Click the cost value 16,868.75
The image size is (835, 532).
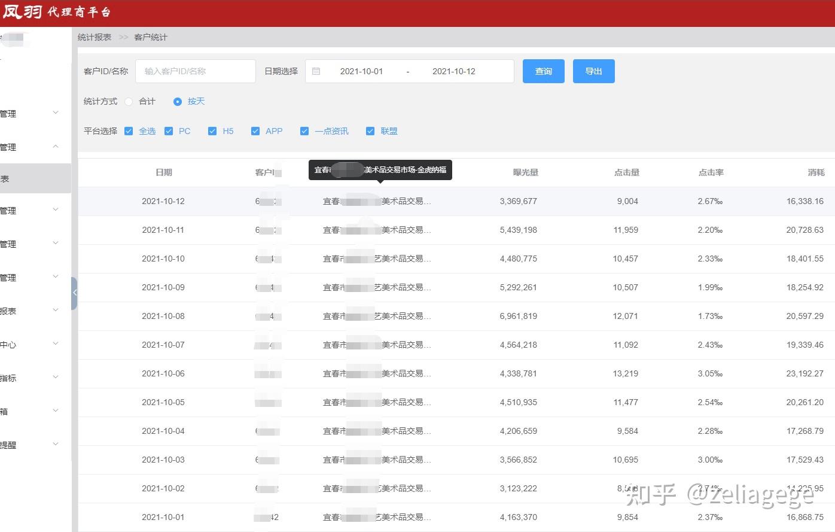point(805,517)
